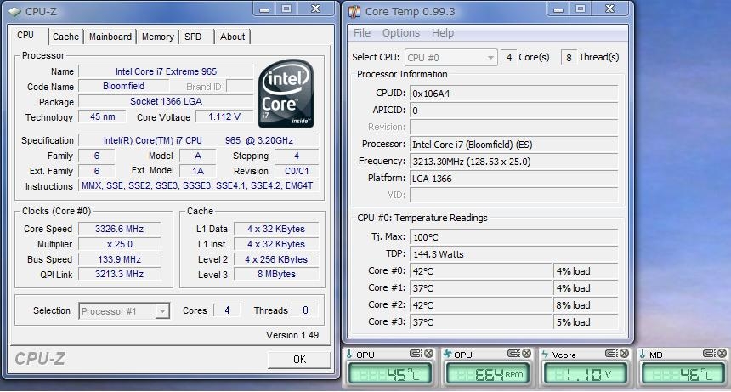Close the Core Temp window
731x392 pixels.
click(609, 9)
